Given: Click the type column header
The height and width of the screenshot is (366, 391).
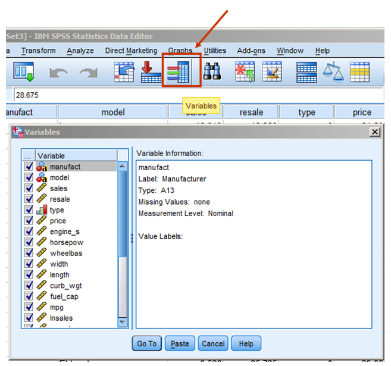Looking at the screenshot, I should (x=306, y=112).
